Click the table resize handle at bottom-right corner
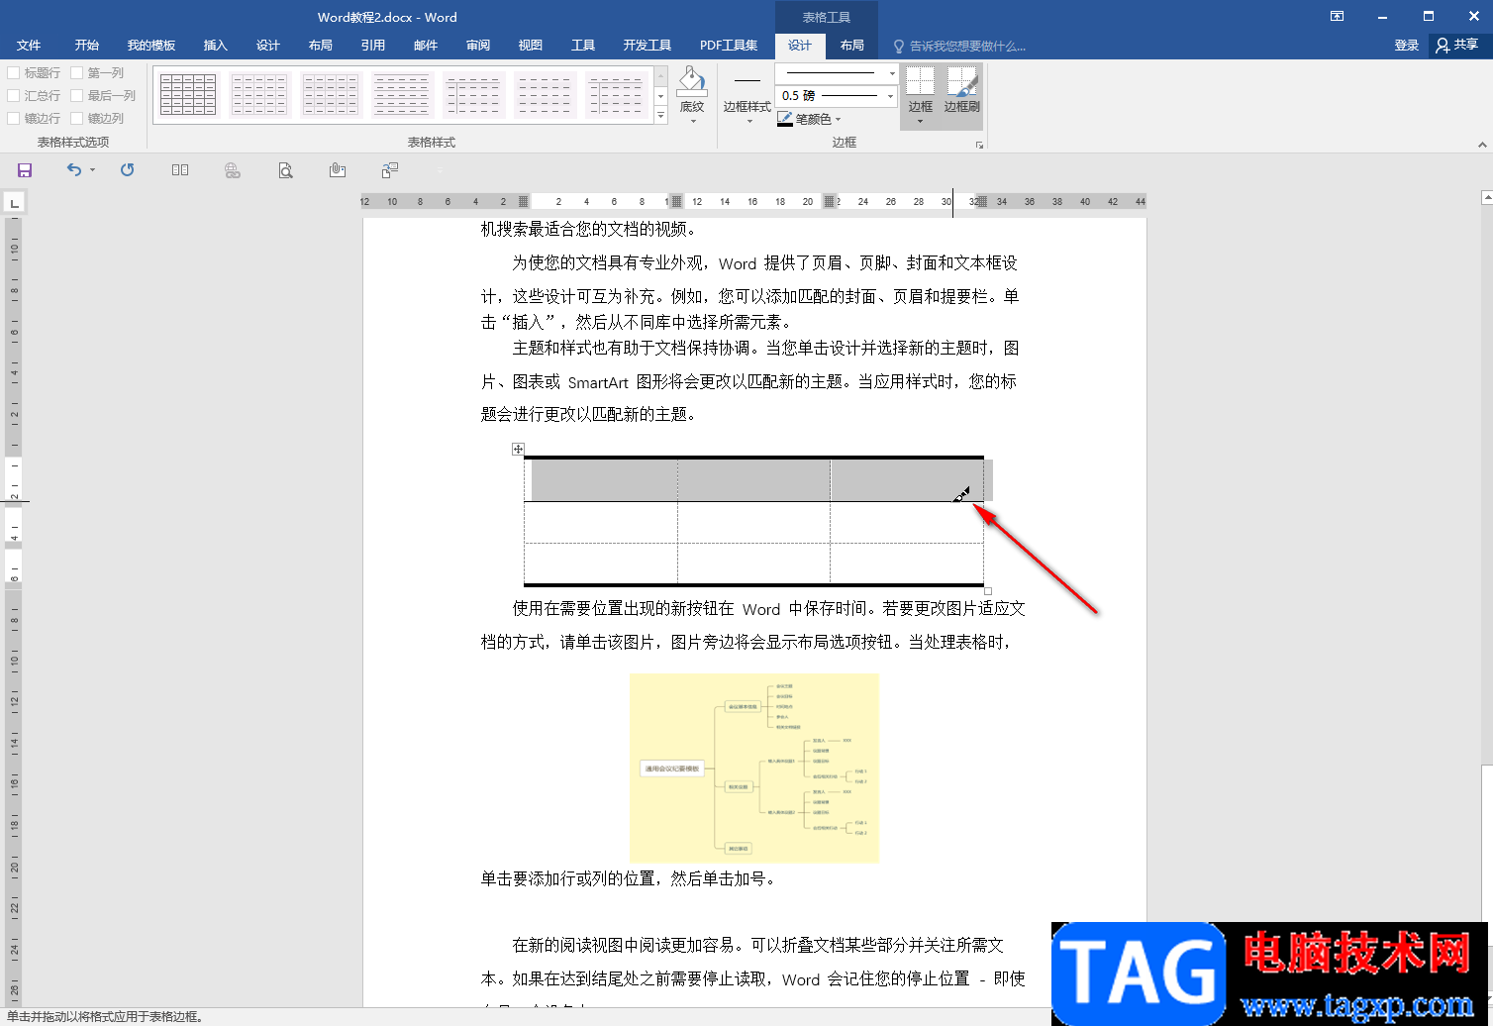This screenshot has width=1493, height=1026. point(988,591)
